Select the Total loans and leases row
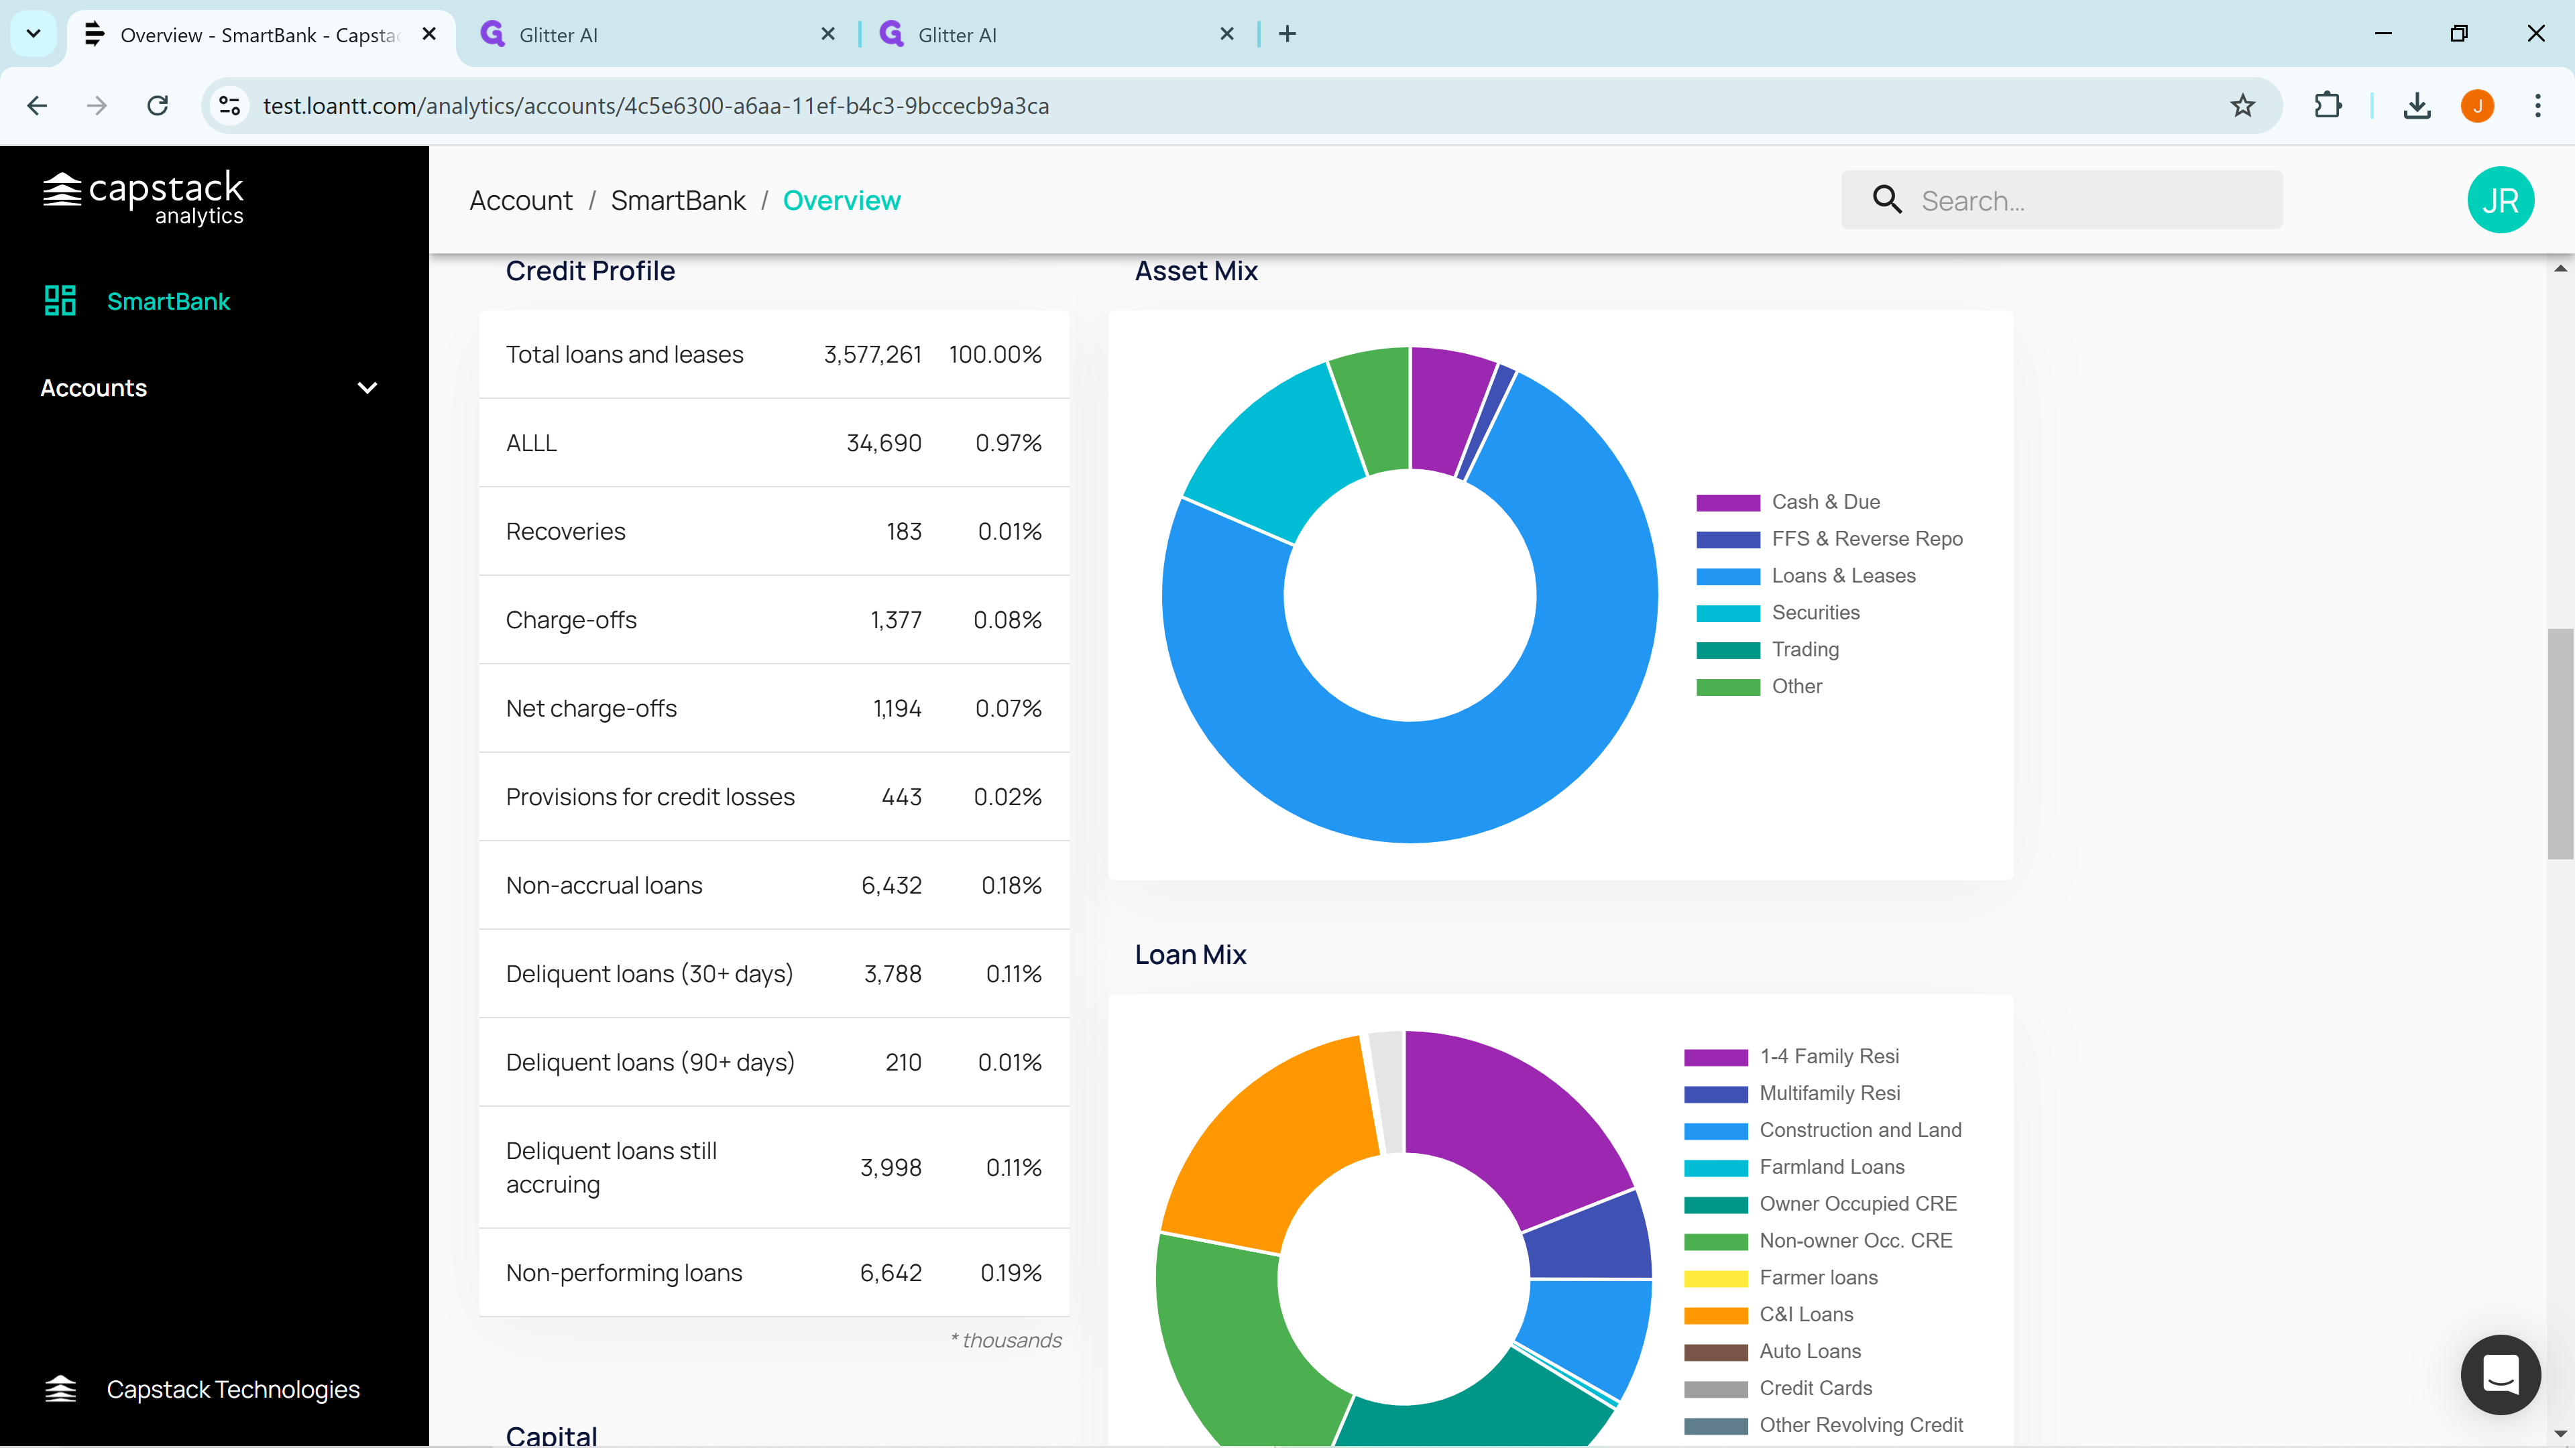The width and height of the screenshot is (2575, 1448). coord(774,355)
